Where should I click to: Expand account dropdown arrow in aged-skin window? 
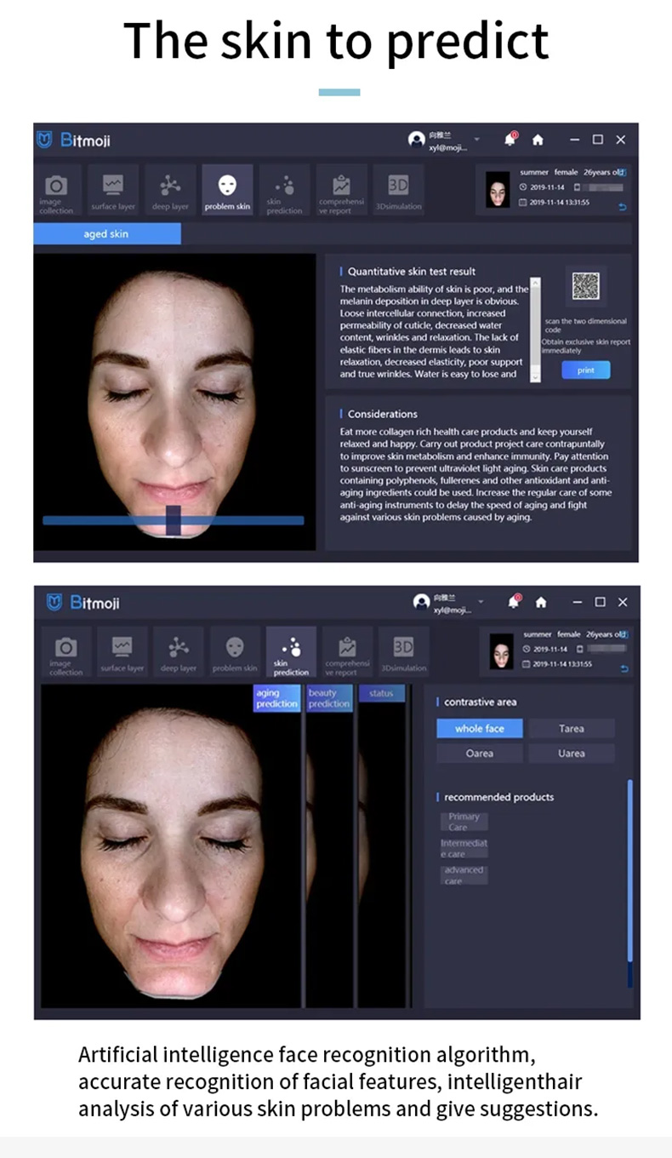pyautogui.click(x=477, y=139)
